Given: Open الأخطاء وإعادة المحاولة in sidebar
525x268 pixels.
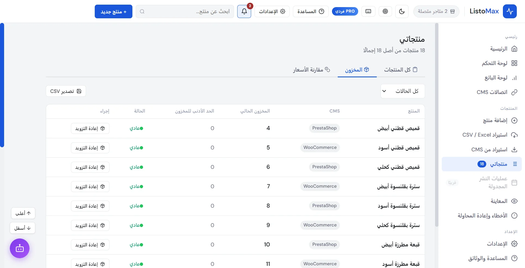Looking at the screenshot, I should click(x=482, y=216).
